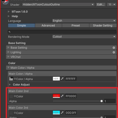Click the Main Color texture thumbnail
This screenshot has height=118, width=118.
pyautogui.click(x=11, y=79)
